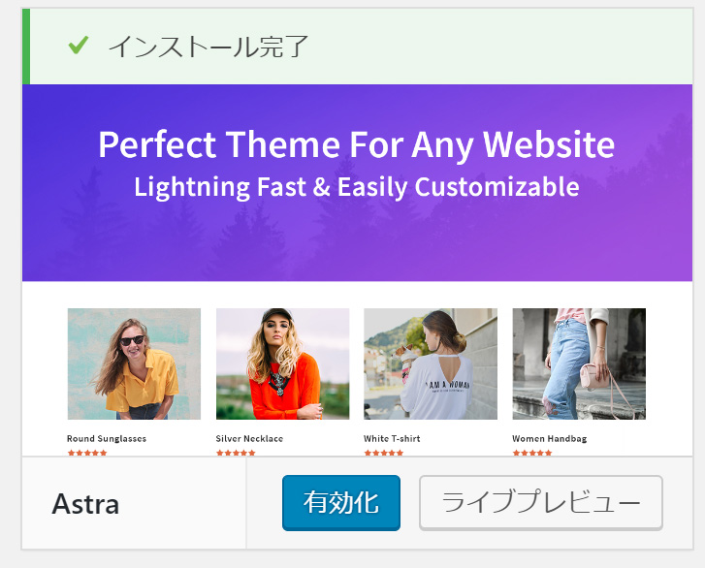Click the Silver Necklace title text
Screen dimensions: 705x568
point(249,439)
